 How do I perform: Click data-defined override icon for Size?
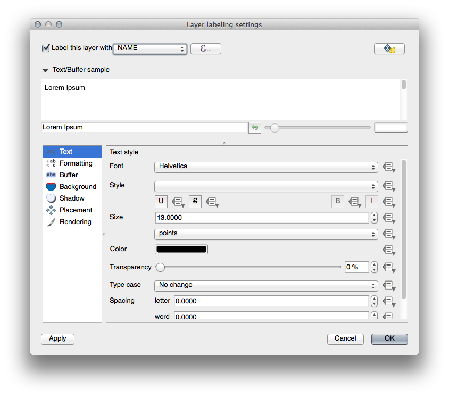click(x=389, y=218)
